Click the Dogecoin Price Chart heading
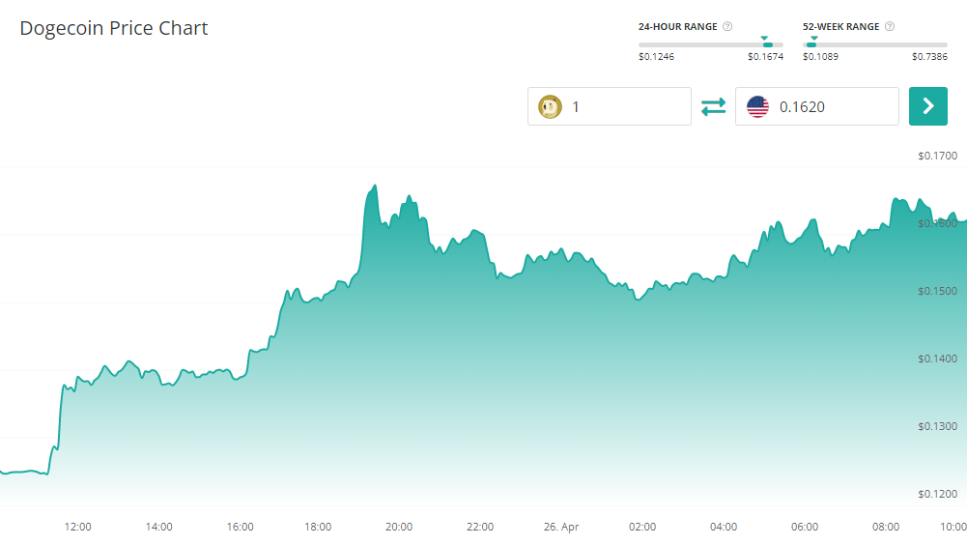 [x=114, y=28]
